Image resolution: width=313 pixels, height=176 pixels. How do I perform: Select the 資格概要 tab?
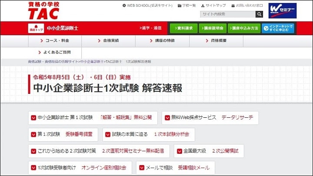[216, 41]
